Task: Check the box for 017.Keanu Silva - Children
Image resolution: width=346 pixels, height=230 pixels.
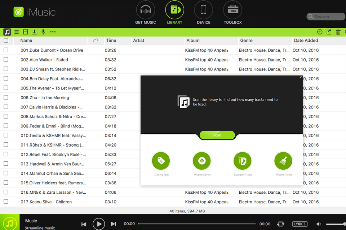Action: click(6, 202)
